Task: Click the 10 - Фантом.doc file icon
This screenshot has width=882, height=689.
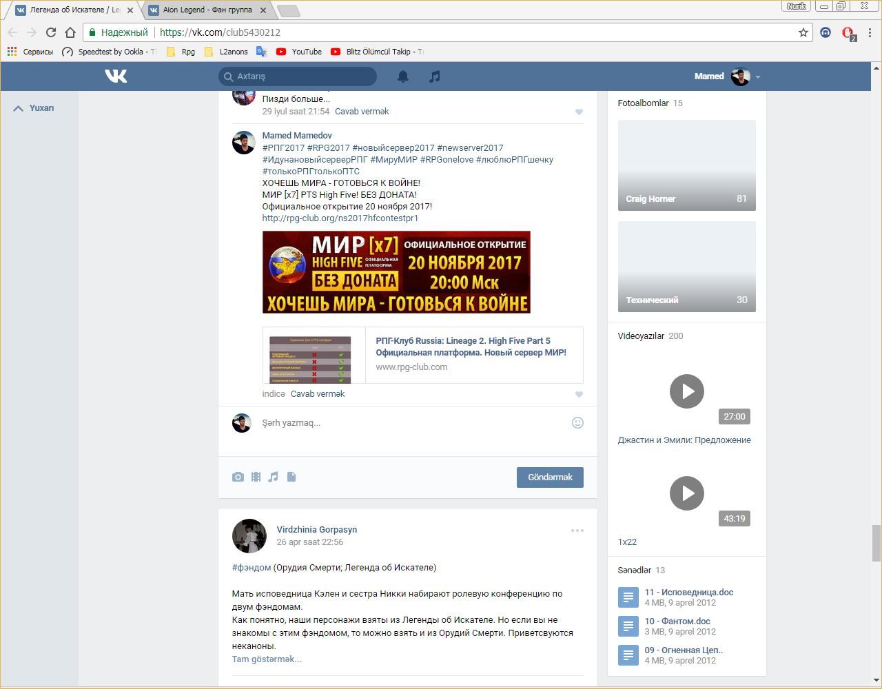Action: [628, 626]
